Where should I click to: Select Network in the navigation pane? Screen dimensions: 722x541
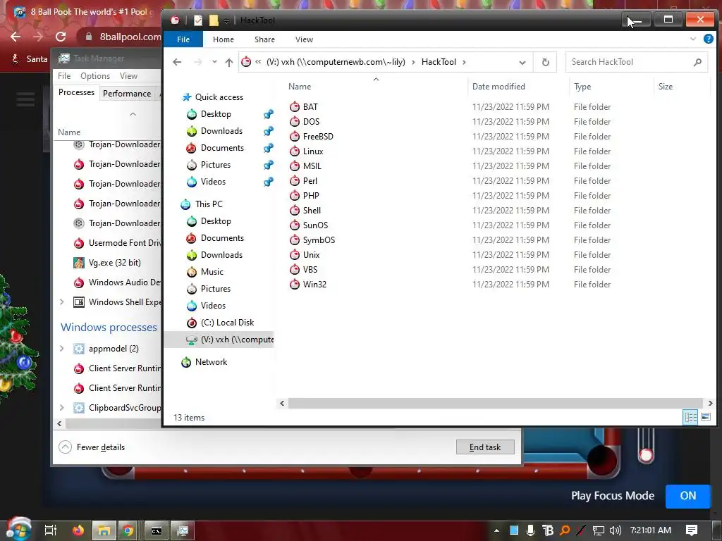pyautogui.click(x=211, y=362)
